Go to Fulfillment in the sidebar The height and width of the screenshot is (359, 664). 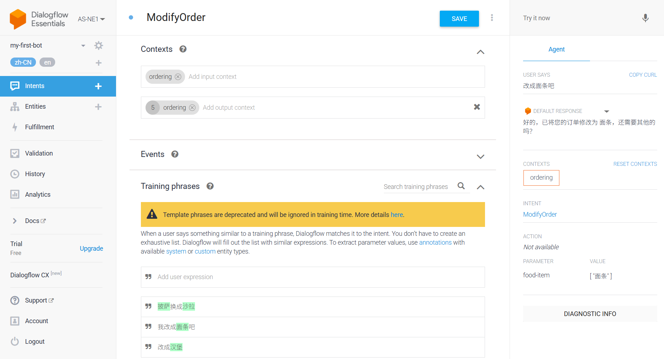click(x=39, y=127)
